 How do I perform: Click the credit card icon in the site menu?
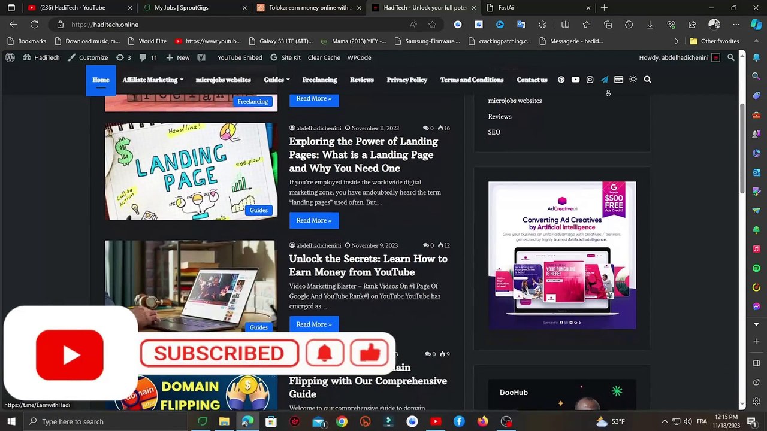(x=618, y=80)
